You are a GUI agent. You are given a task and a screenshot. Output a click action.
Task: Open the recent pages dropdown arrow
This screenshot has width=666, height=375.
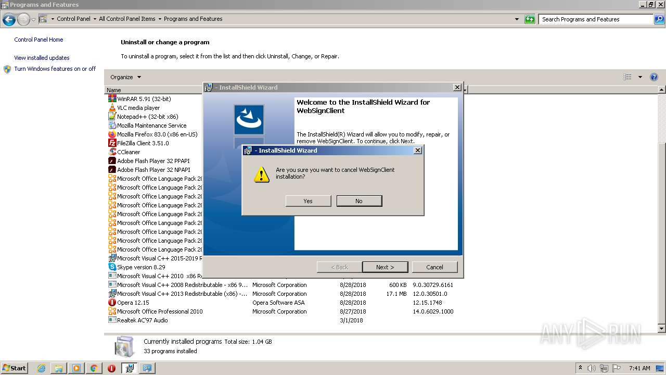coord(33,20)
